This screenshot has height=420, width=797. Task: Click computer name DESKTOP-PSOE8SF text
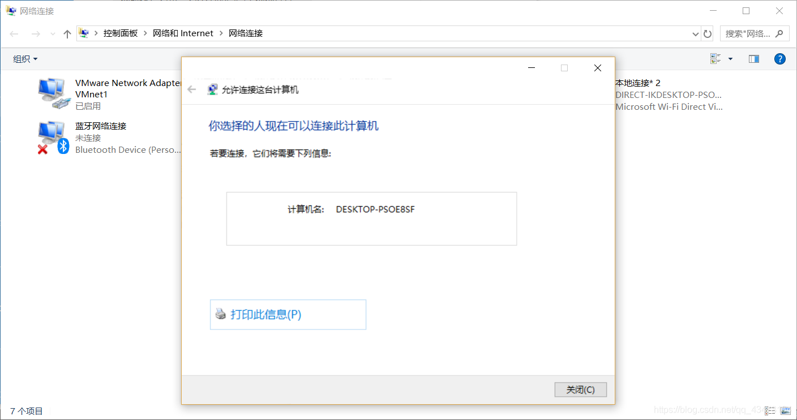tap(375, 209)
